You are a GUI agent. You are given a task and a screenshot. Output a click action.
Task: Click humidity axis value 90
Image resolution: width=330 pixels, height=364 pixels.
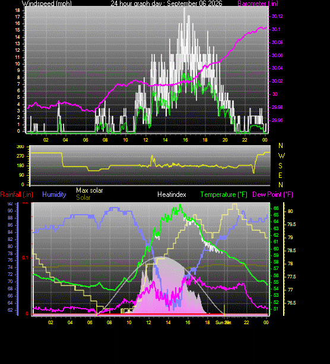(x=10, y=211)
